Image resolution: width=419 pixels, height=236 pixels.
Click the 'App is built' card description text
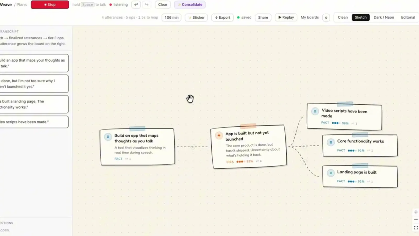252,150
